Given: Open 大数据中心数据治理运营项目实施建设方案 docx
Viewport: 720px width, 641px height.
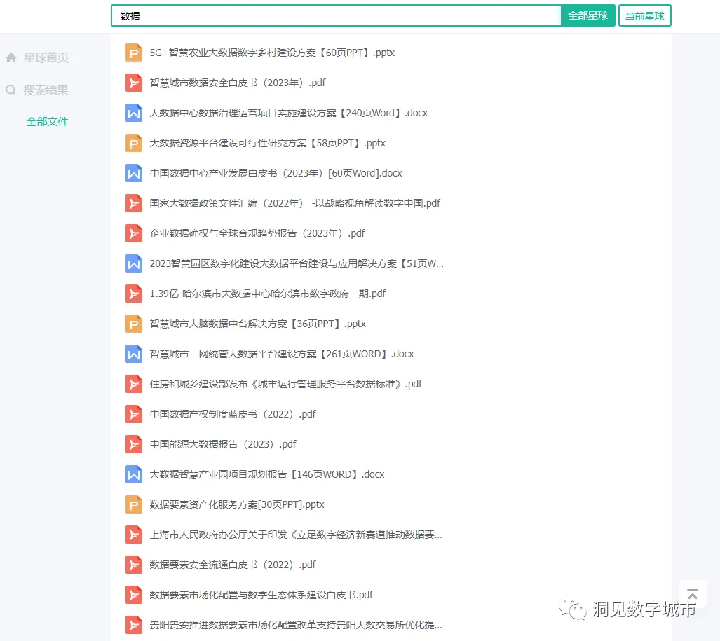Looking at the screenshot, I should point(288,113).
